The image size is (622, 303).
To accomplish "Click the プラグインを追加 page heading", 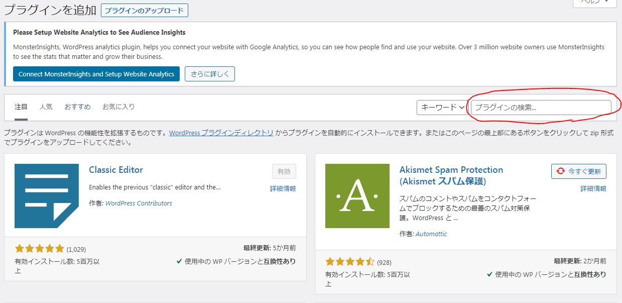I will [x=50, y=10].
